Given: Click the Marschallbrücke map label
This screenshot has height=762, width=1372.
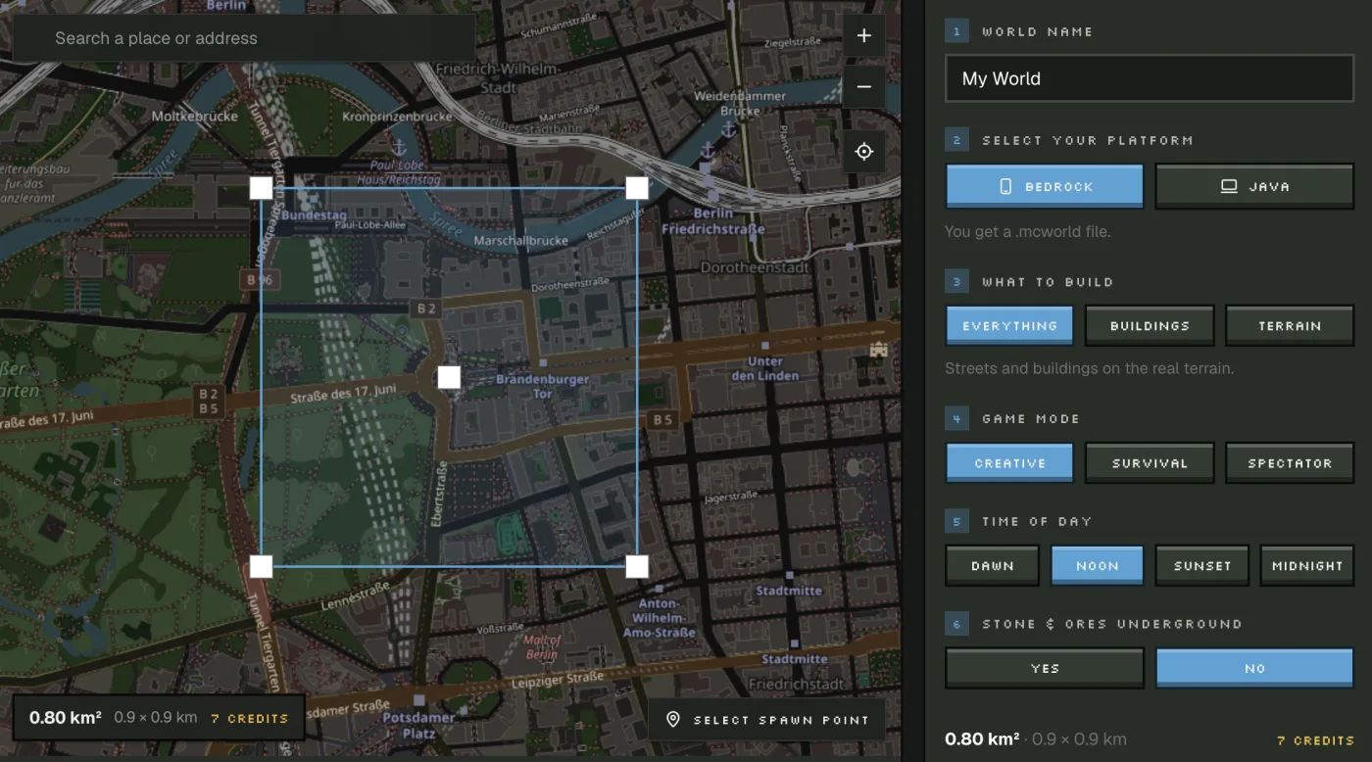Looking at the screenshot, I should point(520,240).
